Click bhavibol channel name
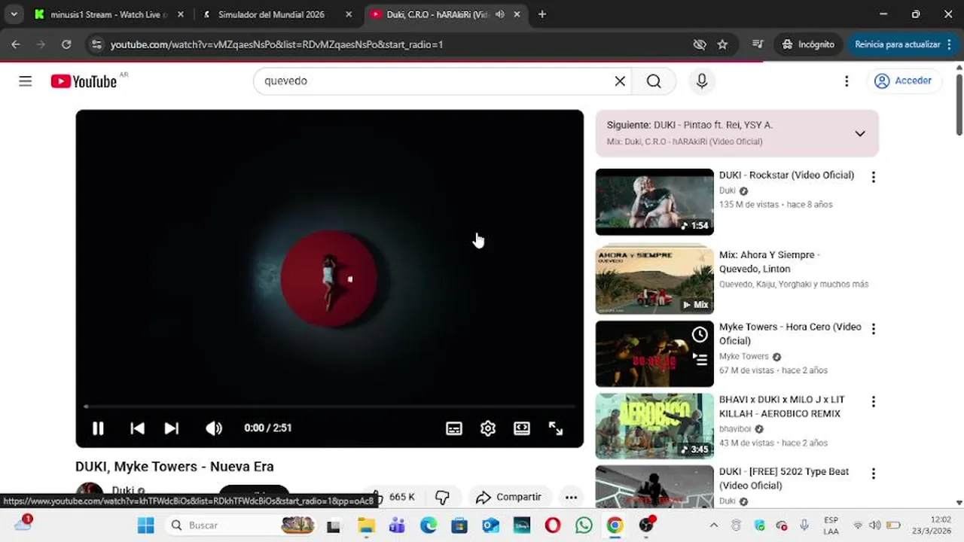Image resolution: width=964 pixels, height=542 pixels. coord(735,429)
